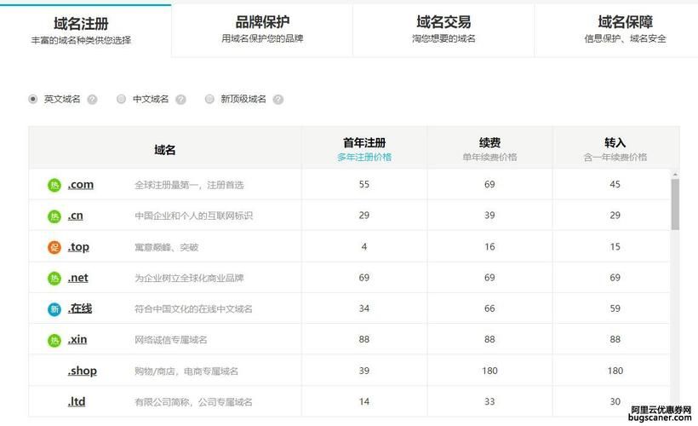Click the blue new badge beside .在线

click(54, 308)
